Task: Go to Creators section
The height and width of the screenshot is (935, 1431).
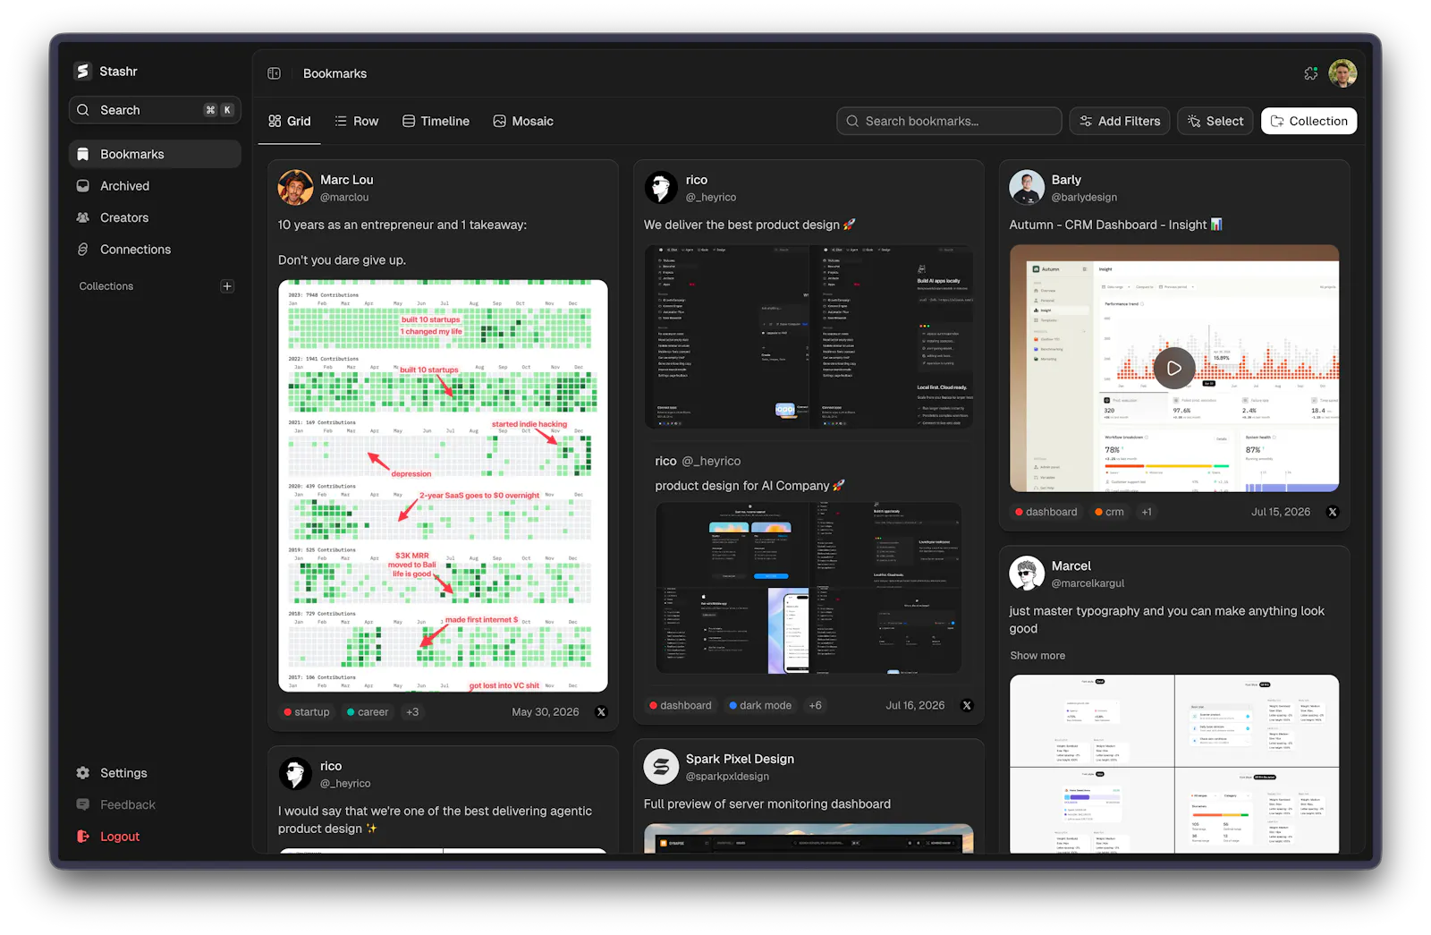Action: pos(155,217)
